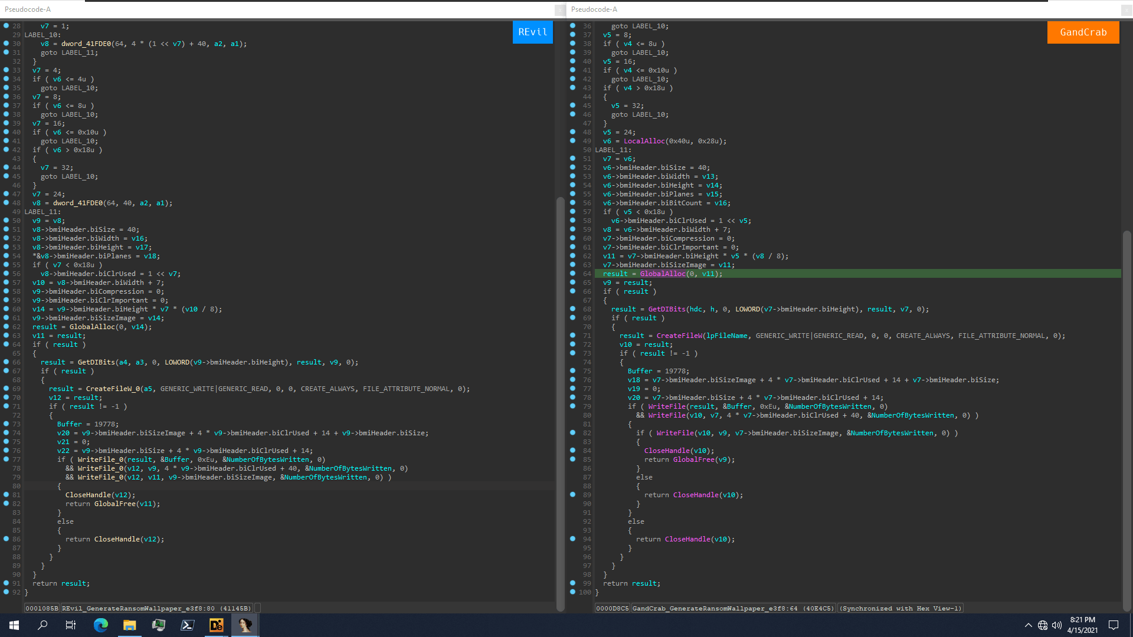
Task: Open network status tray icon
Action: coord(1043,625)
